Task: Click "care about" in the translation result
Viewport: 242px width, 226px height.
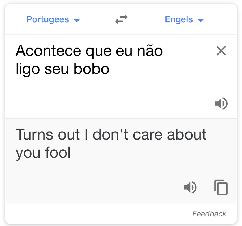Action: point(169,134)
